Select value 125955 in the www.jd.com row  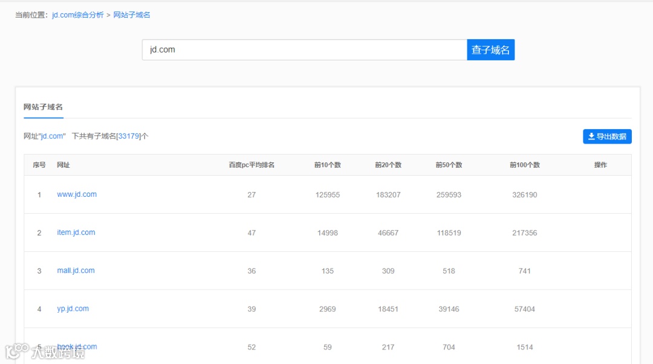click(x=328, y=195)
